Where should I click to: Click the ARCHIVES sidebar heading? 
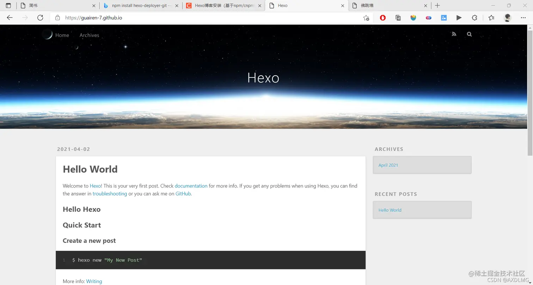point(389,149)
